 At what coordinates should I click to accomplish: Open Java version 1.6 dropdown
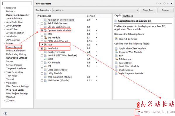[x=97, y=45]
